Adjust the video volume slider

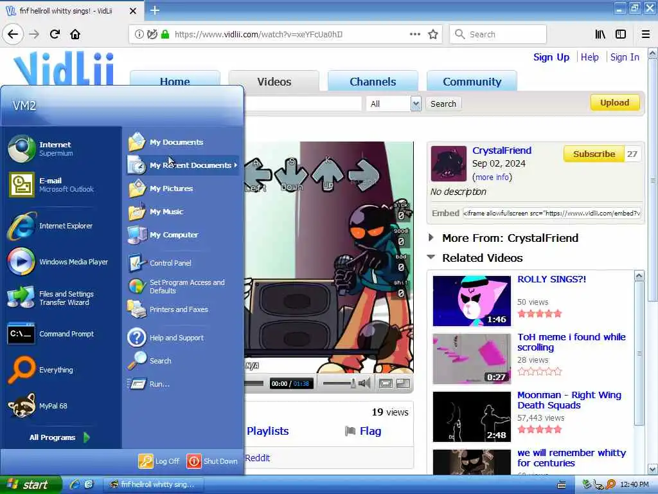[339, 383]
